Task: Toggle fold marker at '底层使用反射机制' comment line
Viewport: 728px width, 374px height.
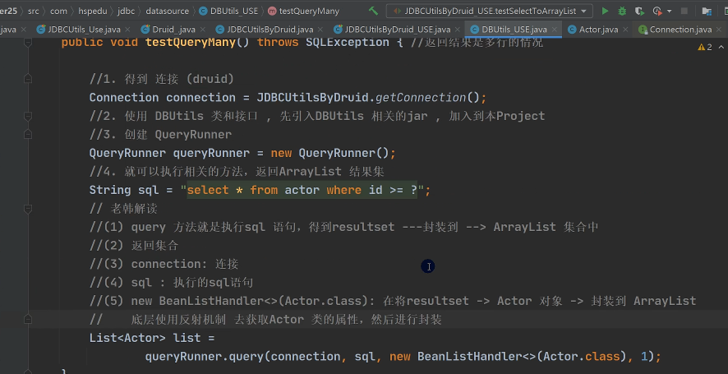Action: (28, 320)
